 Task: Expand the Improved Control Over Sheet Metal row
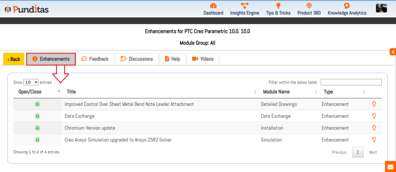point(38,104)
